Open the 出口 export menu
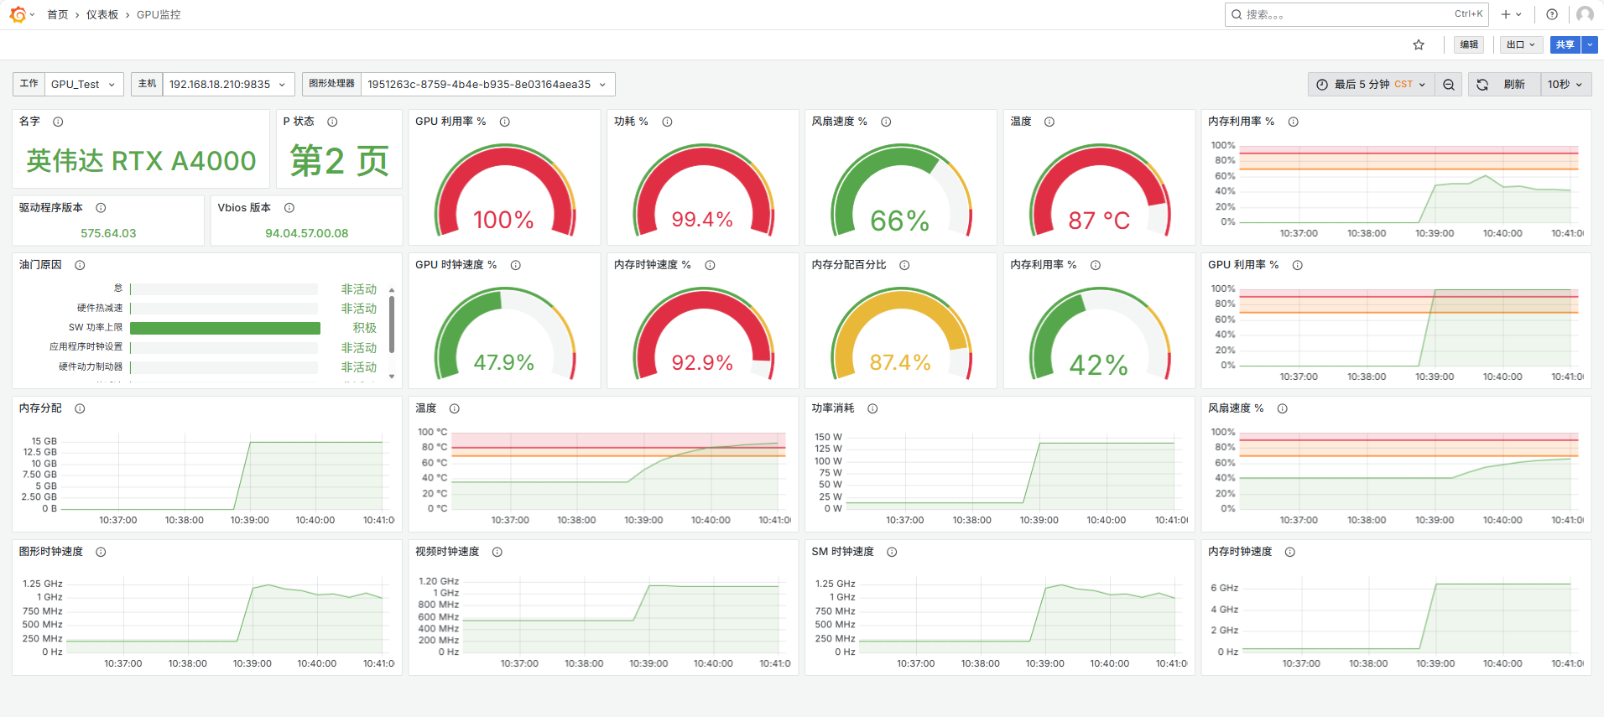Viewport: 1604px width, 717px height. tap(1520, 45)
